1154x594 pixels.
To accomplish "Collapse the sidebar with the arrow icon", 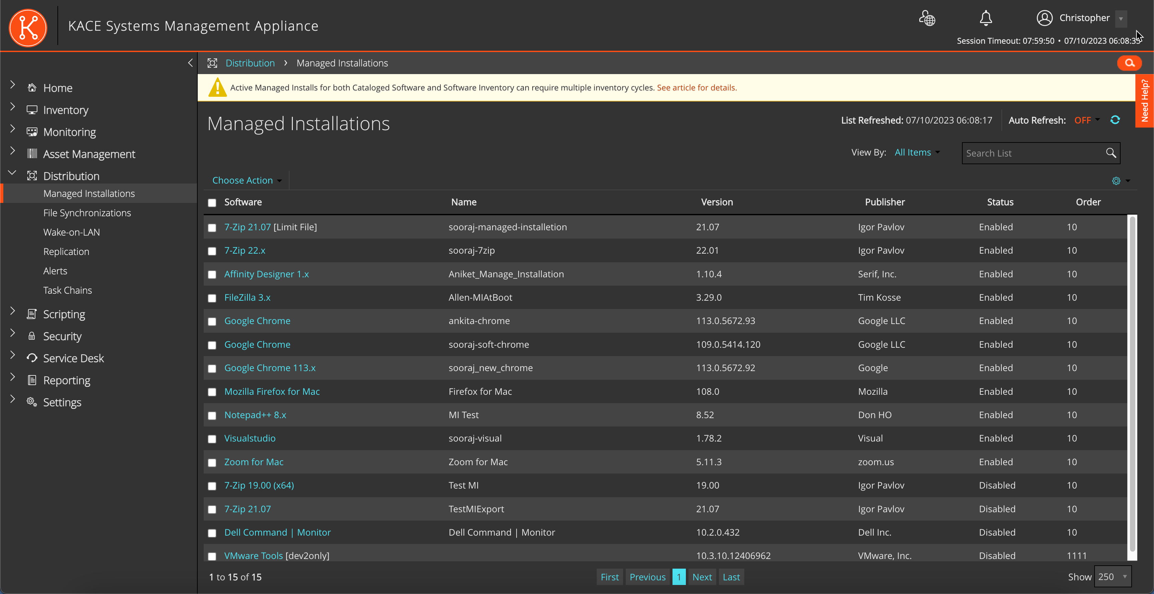I will pyautogui.click(x=190, y=63).
